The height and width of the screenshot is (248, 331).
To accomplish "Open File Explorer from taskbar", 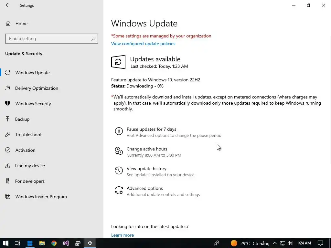I will 42,243.
